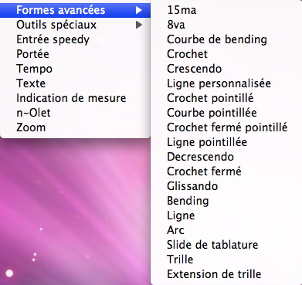Choose Decrescendo in the submenu
Image resolution: width=302 pixels, height=285 pixels.
tap(226, 157)
